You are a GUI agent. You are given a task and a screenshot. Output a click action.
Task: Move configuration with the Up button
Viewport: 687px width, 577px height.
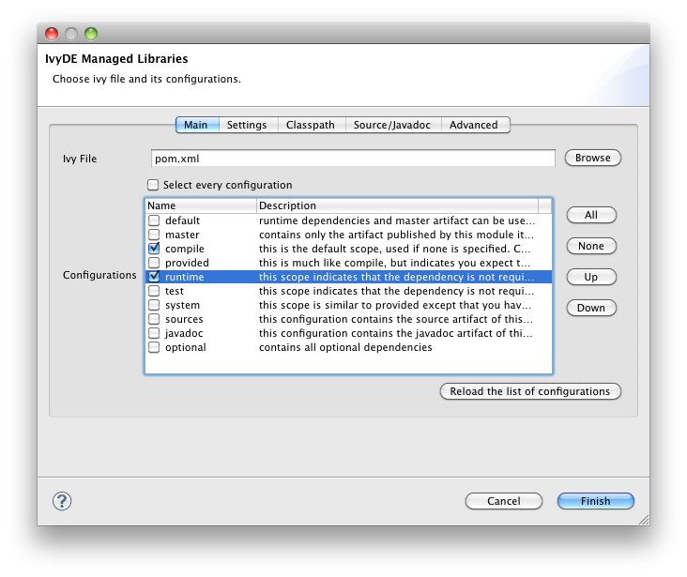[x=590, y=277]
